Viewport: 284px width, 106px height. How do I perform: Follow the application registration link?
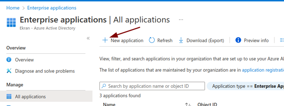263,70
